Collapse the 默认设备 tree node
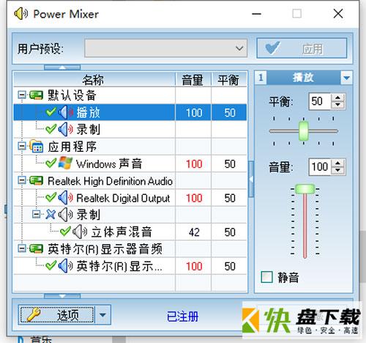The image size is (366, 343). coord(22,95)
